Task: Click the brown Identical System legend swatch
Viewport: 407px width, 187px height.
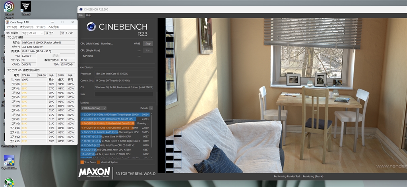Action: (99, 162)
